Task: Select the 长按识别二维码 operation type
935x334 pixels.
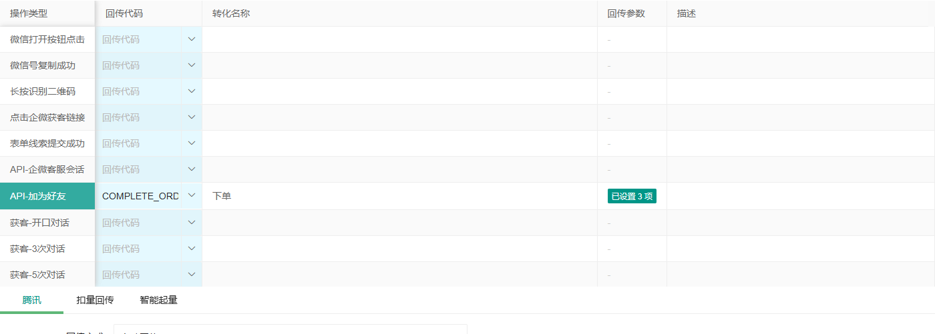Action: coord(47,91)
